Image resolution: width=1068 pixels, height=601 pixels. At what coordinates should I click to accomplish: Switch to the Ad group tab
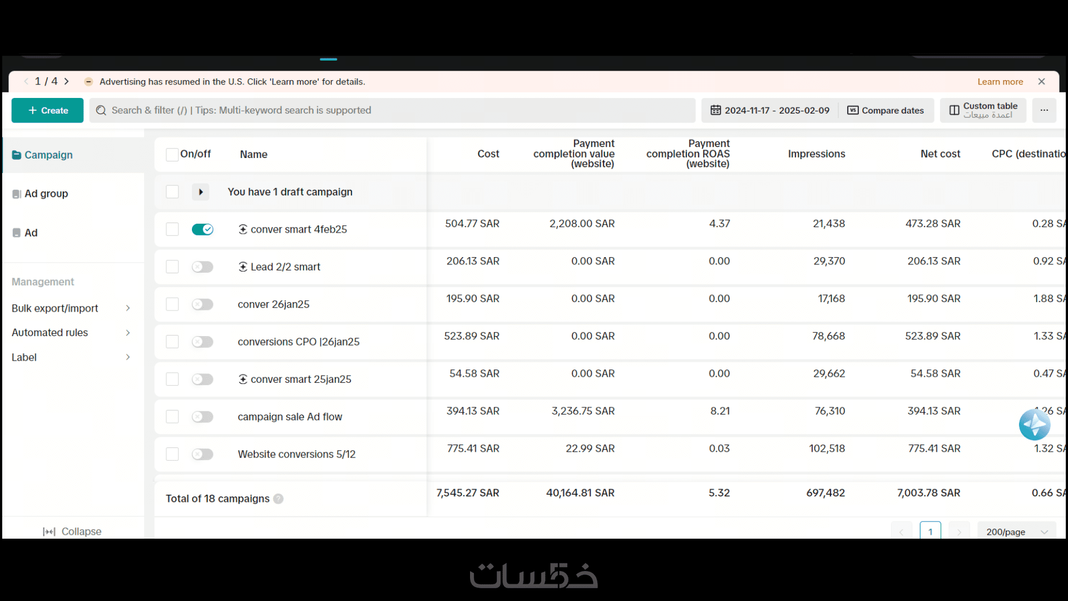46,194
